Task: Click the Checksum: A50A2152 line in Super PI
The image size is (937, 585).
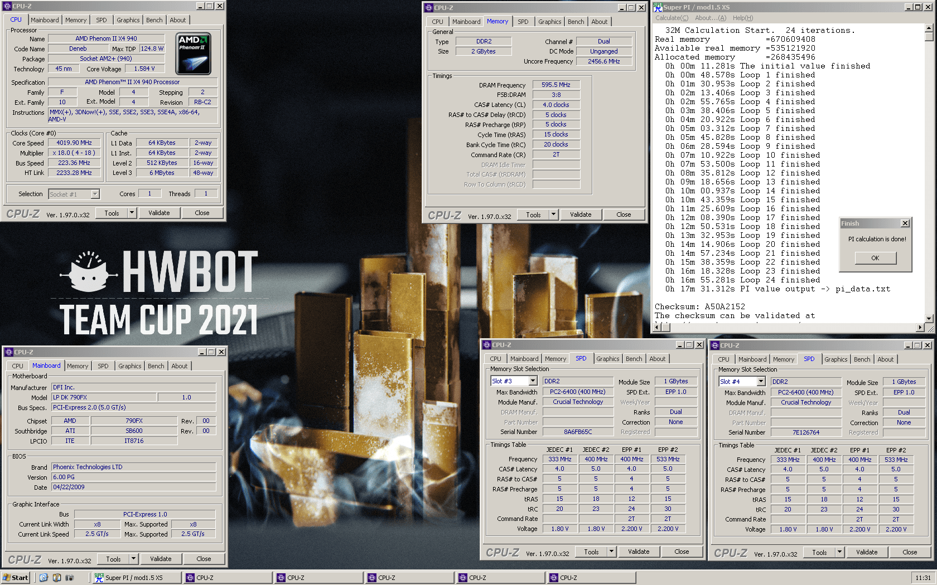Action: [699, 306]
